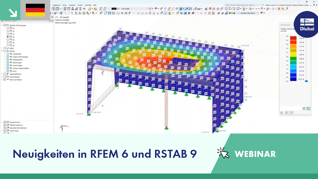Image resolution: width=318 pixels, height=179 pixels.
Task: Expand the Ergebniswerte tree node
Action: click(x=2, y=122)
